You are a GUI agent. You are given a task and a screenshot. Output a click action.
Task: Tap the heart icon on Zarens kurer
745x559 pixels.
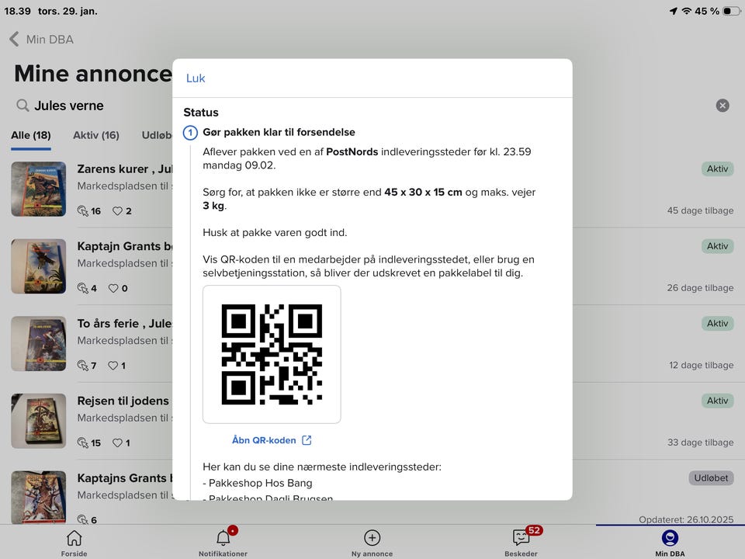118,211
